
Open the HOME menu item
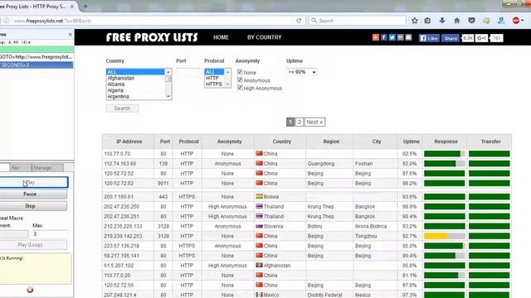click(x=221, y=37)
